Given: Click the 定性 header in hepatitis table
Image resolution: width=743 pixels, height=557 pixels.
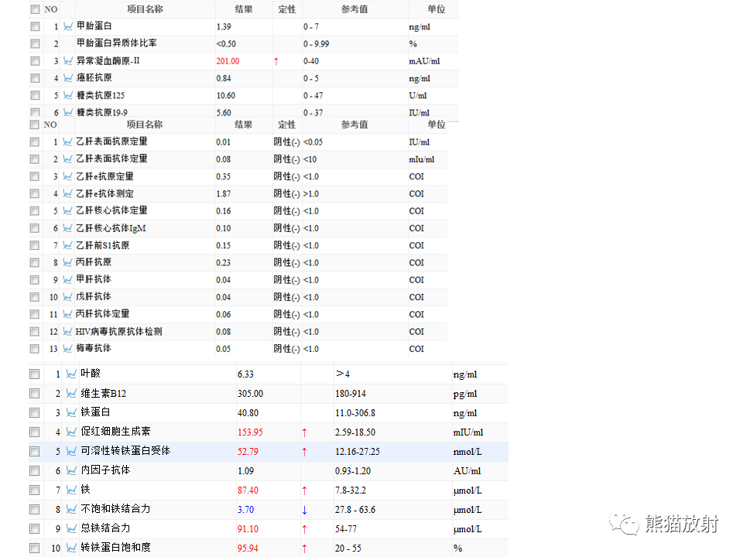Looking at the screenshot, I should [286, 125].
